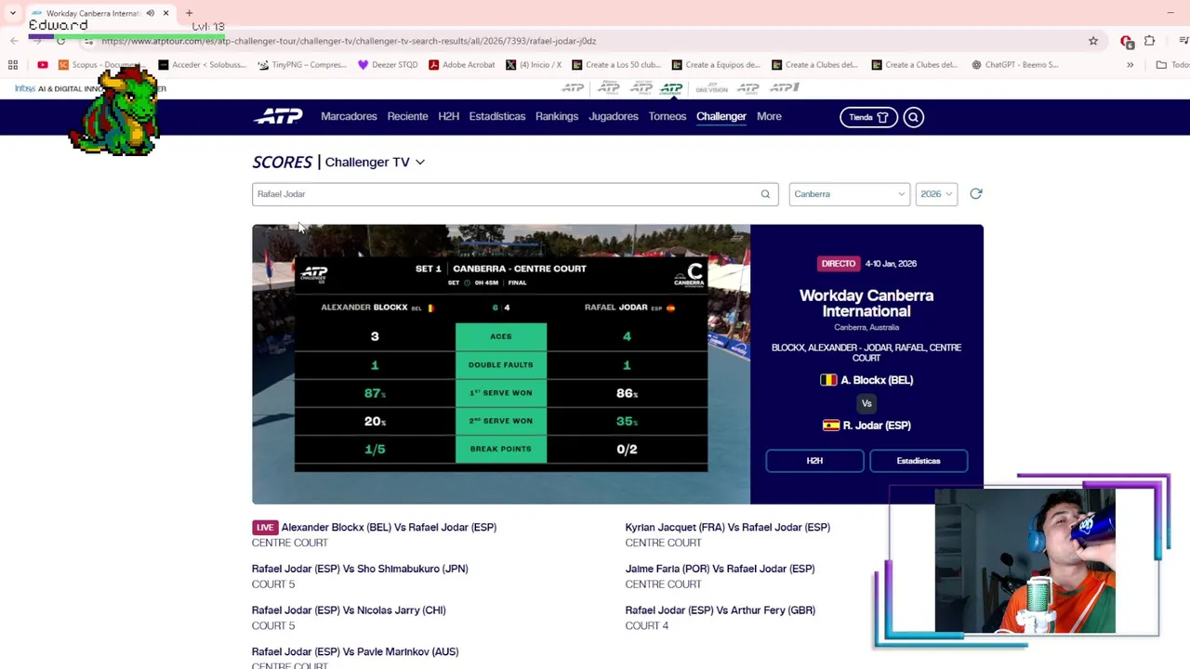Open the Scopus bookmark
This screenshot has height=669, width=1190.
click(99, 65)
